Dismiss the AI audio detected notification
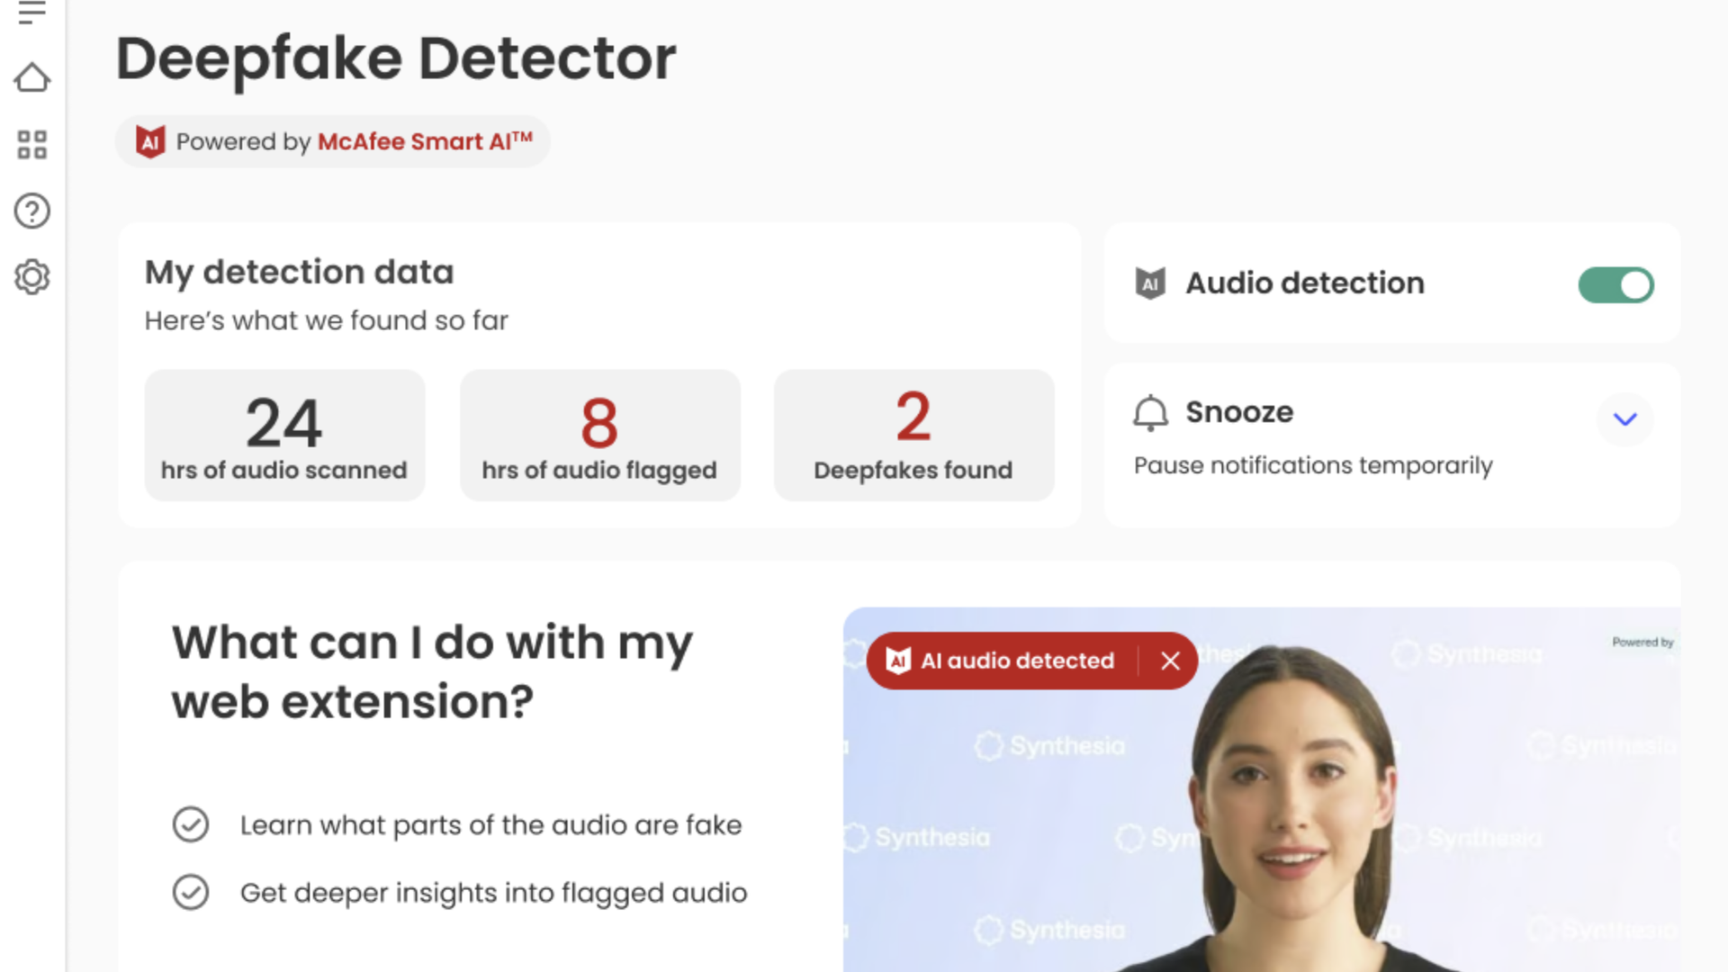Image resolution: width=1728 pixels, height=972 pixels. coord(1170,661)
